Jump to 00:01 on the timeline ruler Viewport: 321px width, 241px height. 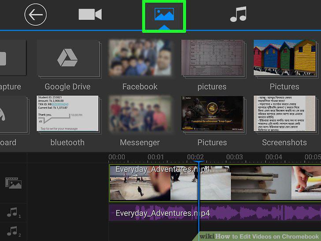pyautogui.click(x=156, y=157)
